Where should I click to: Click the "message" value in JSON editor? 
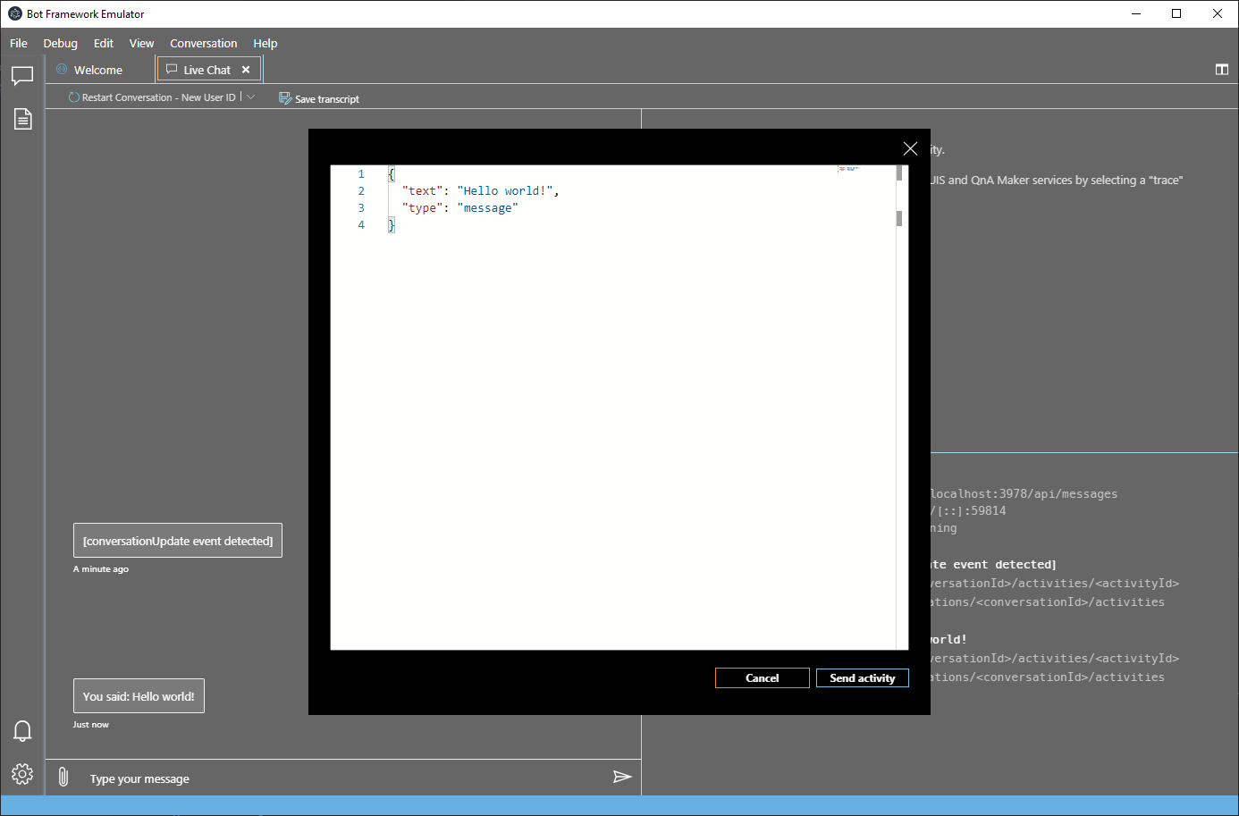(487, 207)
